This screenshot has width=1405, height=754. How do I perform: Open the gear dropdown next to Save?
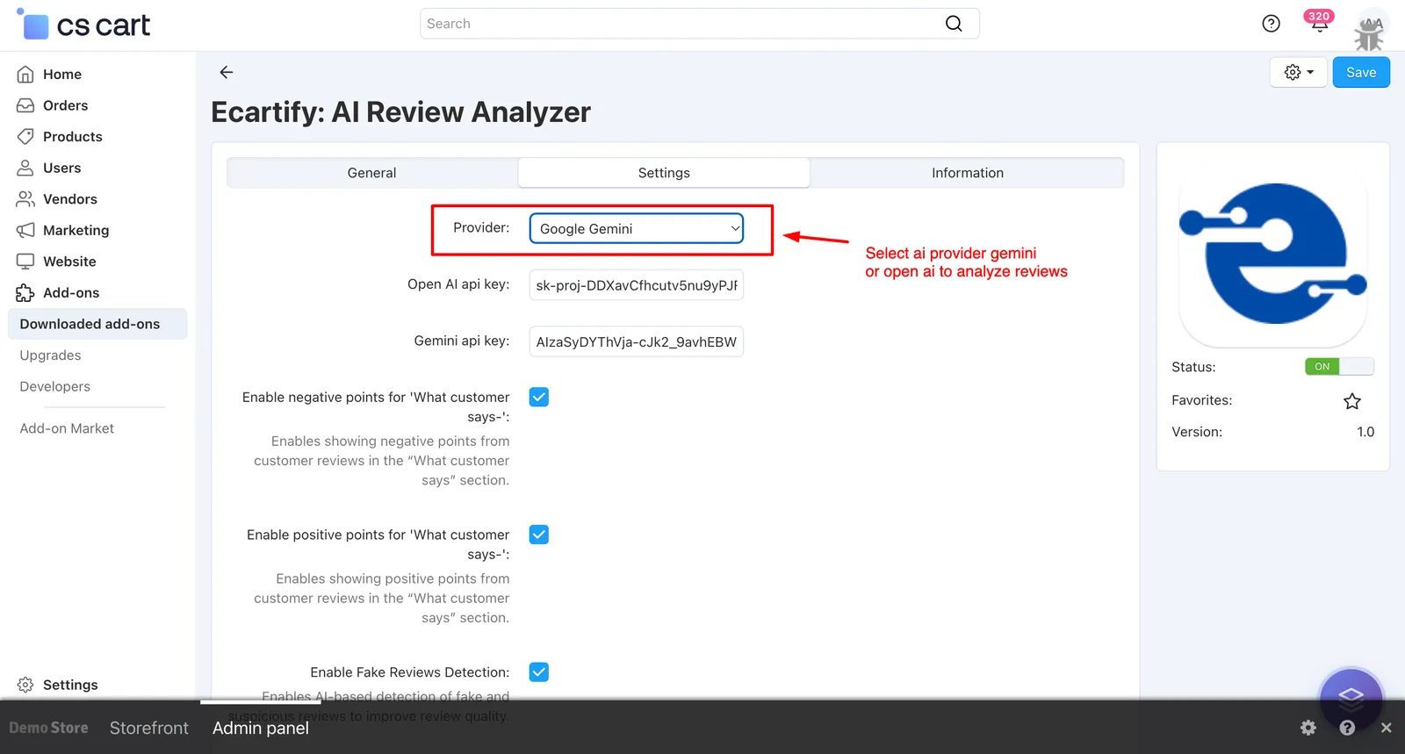1299,72
